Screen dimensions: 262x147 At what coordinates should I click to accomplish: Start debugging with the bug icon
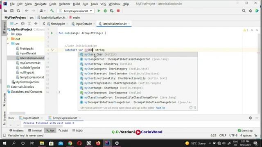105,11
